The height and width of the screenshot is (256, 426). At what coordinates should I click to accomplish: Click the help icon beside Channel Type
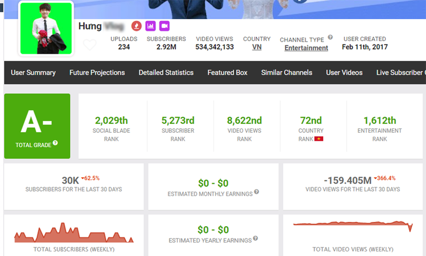pos(330,37)
